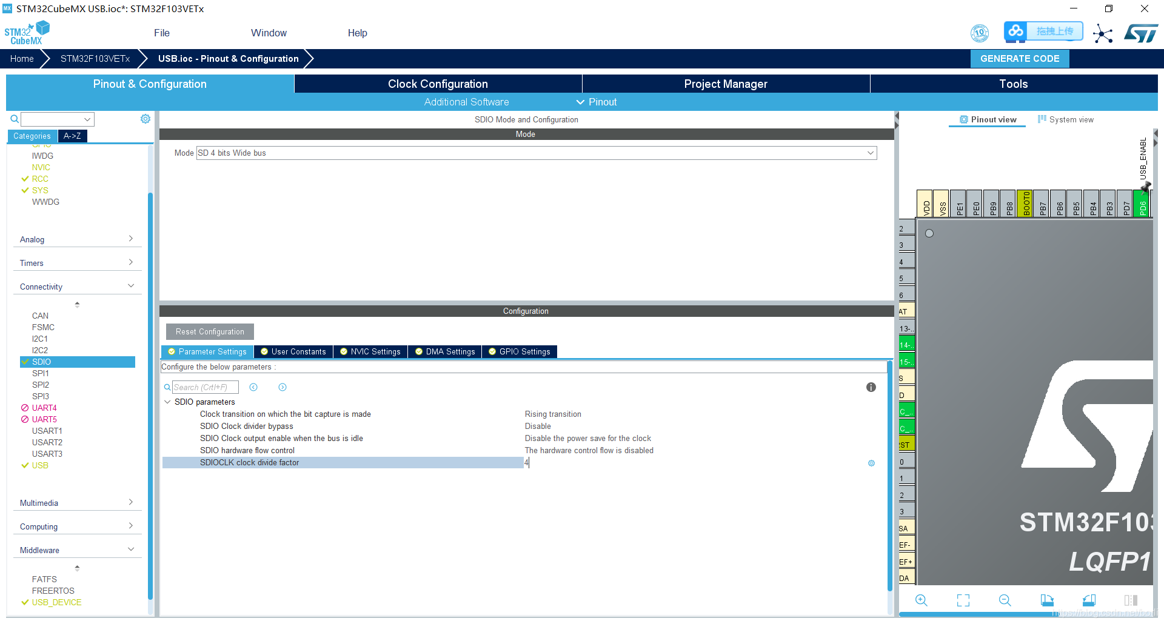Collapse the Middleware category
The image size is (1164, 624).
pyautogui.click(x=77, y=550)
